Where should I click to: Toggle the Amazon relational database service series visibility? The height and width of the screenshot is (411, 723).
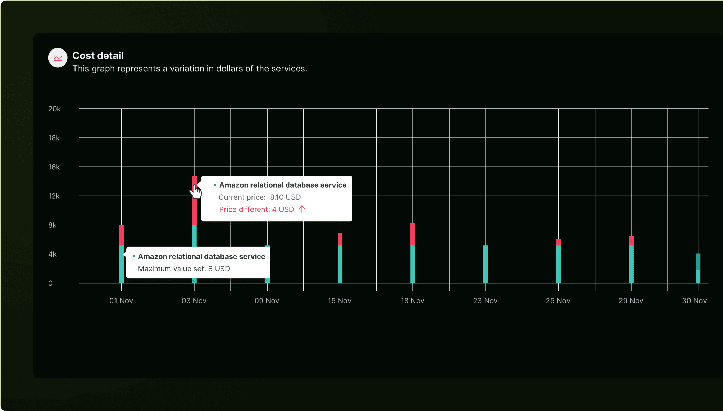click(283, 185)
